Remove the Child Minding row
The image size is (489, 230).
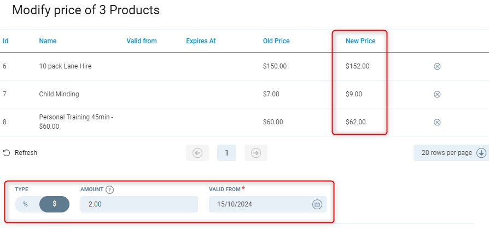tap(437, 94)
